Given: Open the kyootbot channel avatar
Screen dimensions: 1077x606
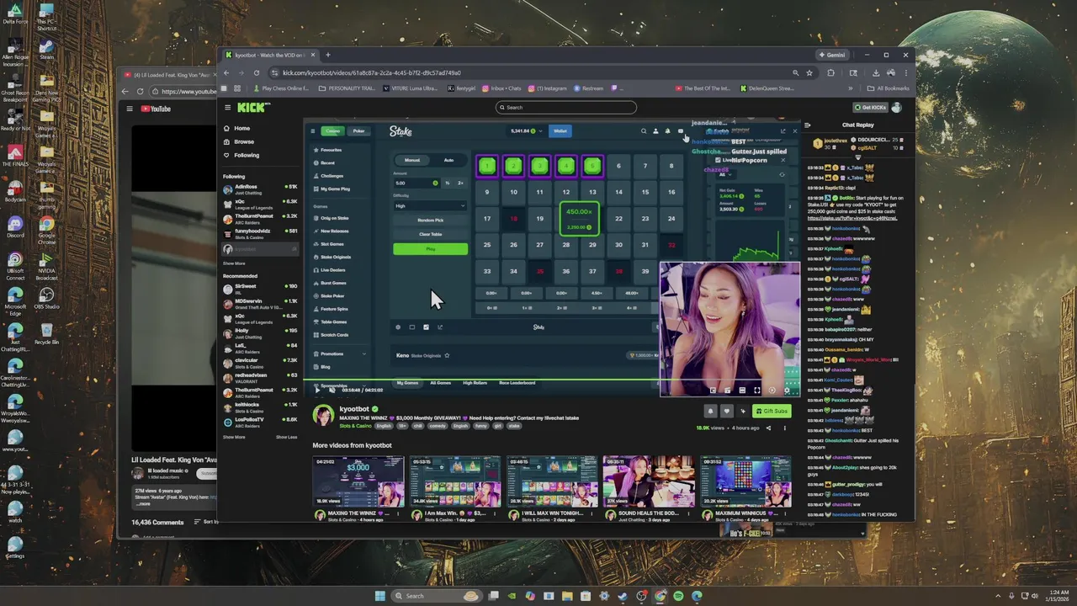Looking at the screenshot, I should click(323, 415).
